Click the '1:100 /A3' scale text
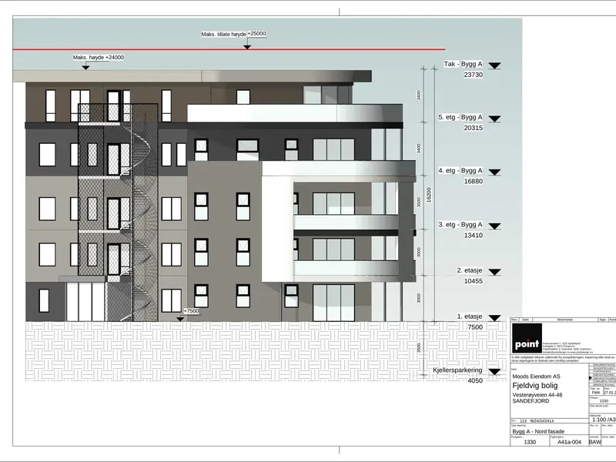This screenshot has height=462, width=616. tap(604, 420)
